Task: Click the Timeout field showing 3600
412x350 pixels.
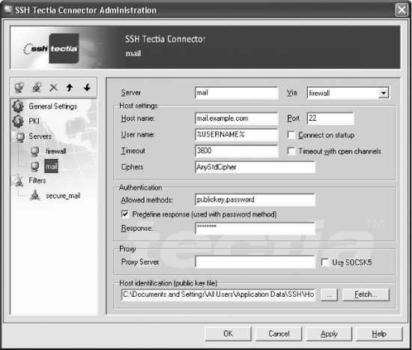Action: click(x=237, y=151)
